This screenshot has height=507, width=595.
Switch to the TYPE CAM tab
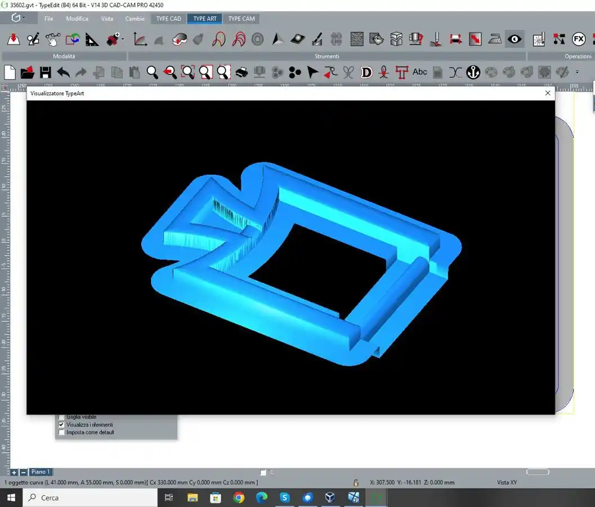[241, 19]
